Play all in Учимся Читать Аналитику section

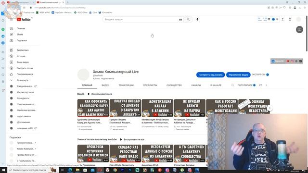point(132,139)
